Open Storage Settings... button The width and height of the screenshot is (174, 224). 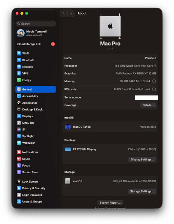click(142, 191)
